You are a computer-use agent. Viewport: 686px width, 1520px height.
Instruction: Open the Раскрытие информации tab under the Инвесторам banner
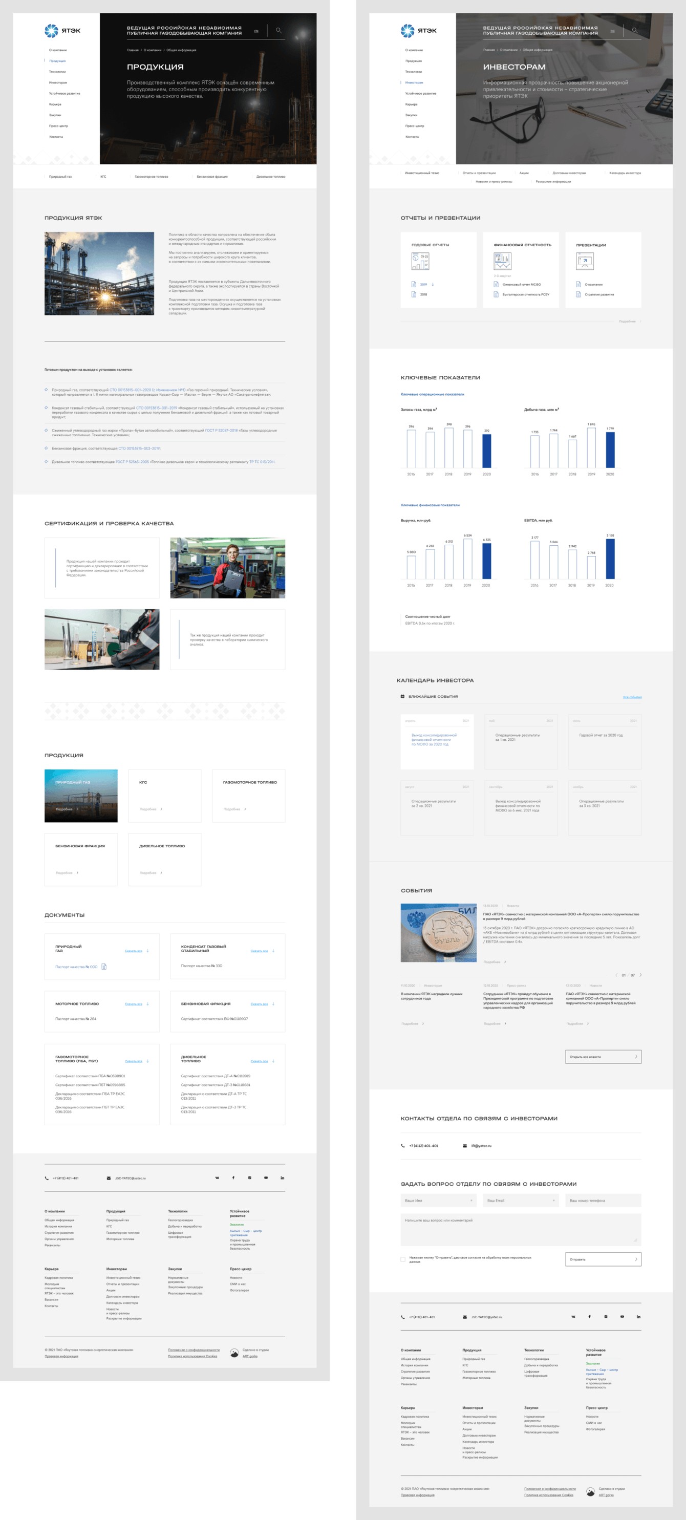pos(553,182)
